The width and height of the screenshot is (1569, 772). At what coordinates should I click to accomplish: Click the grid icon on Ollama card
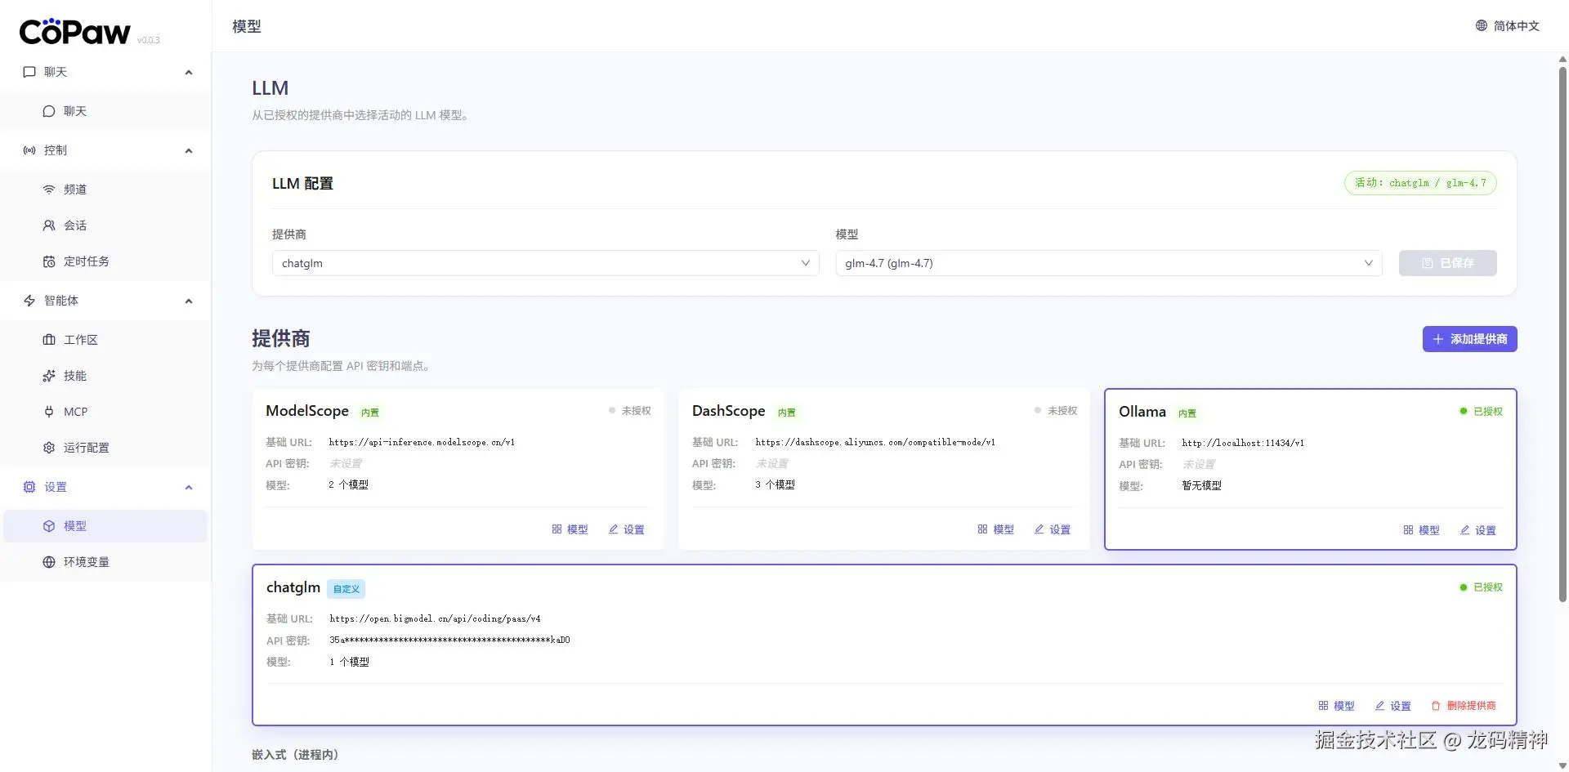point(1408,530)
